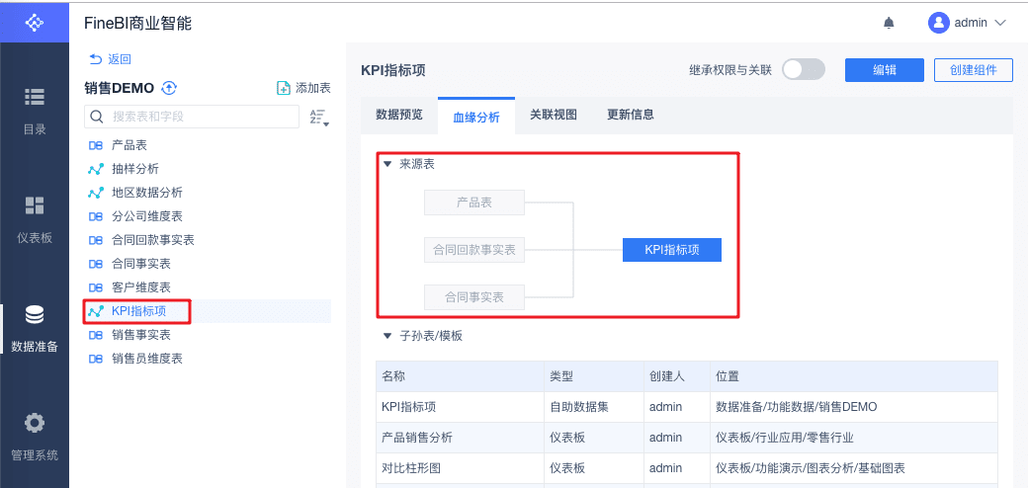This screenshot has width=1028, height=488.
Task: Click the 创建组件 button
Action: [973, 69]
